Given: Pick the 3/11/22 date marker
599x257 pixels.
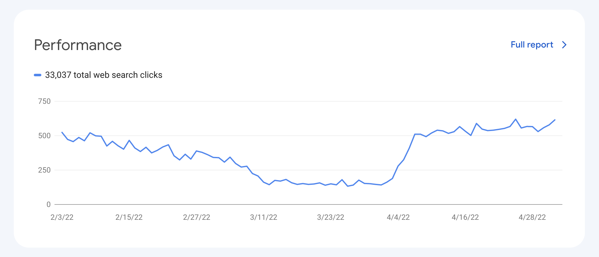Looking at the screenshot, I should [x=264, y=217].
